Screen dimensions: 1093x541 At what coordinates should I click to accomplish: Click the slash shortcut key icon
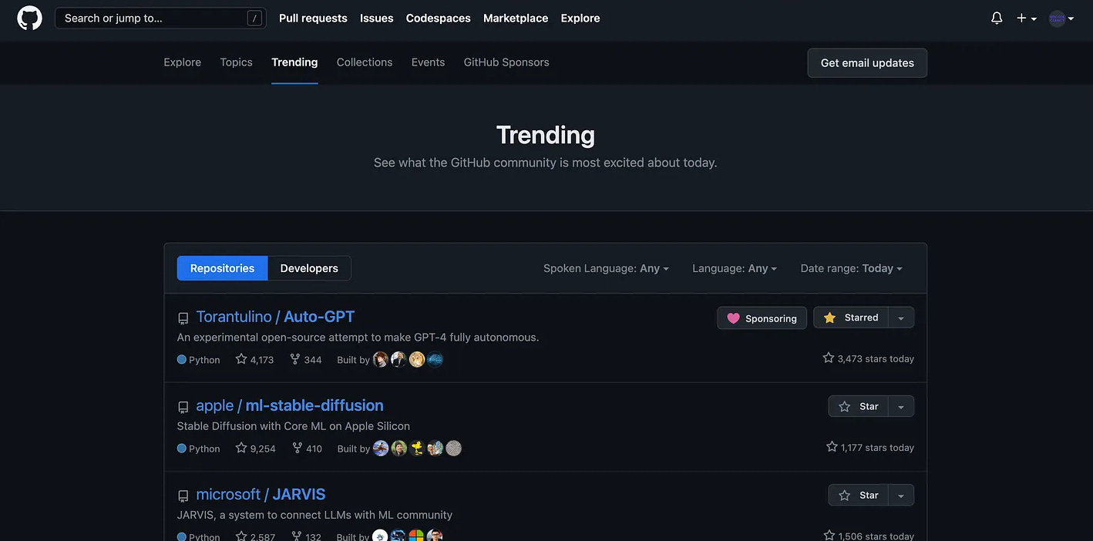(254, 18)
